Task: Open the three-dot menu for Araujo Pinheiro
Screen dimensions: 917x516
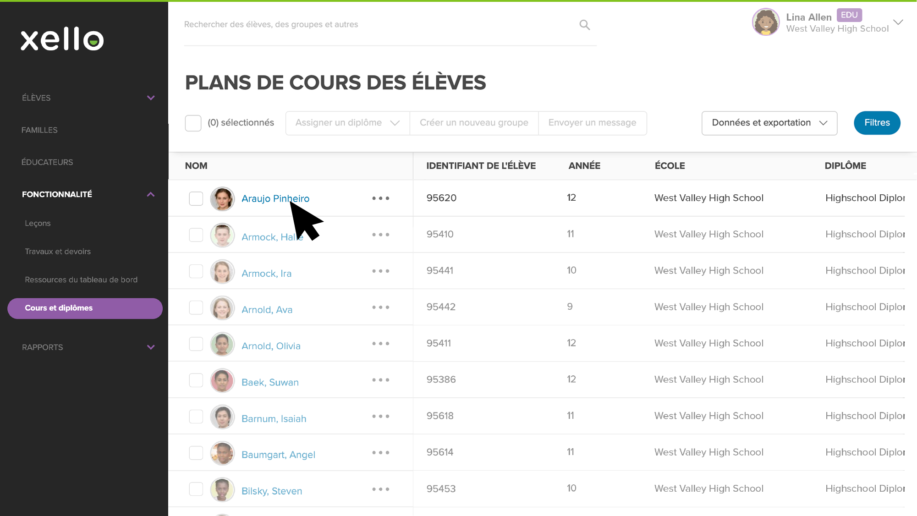Action: point(380,198)
